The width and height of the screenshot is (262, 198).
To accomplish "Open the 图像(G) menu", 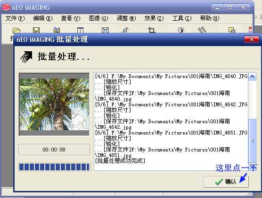I will tap(98, 18).
